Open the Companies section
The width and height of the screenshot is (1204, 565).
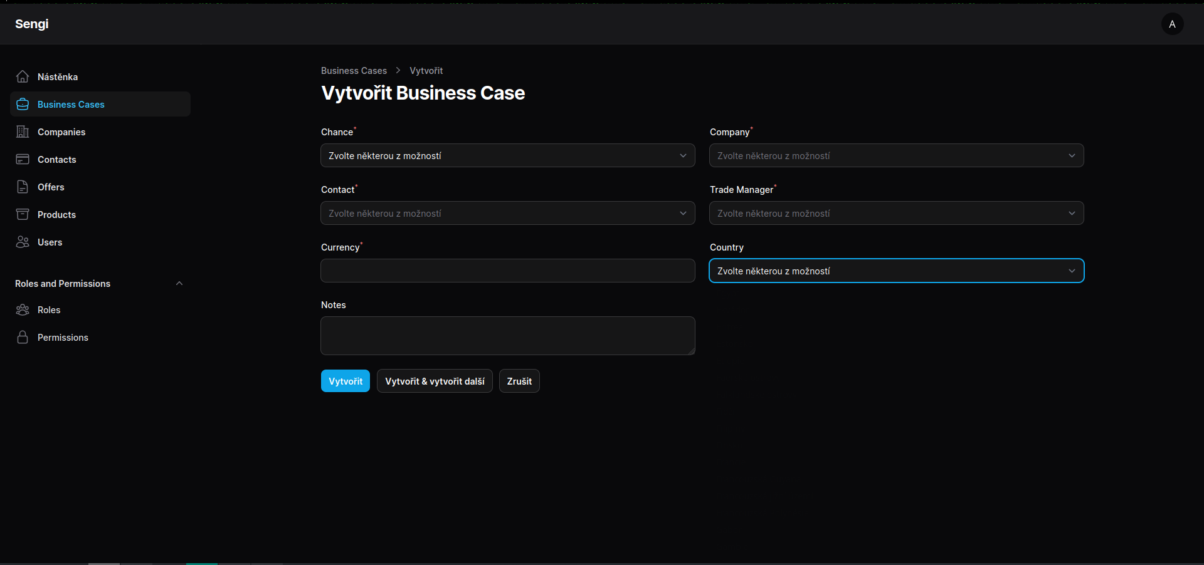(100, 132)
